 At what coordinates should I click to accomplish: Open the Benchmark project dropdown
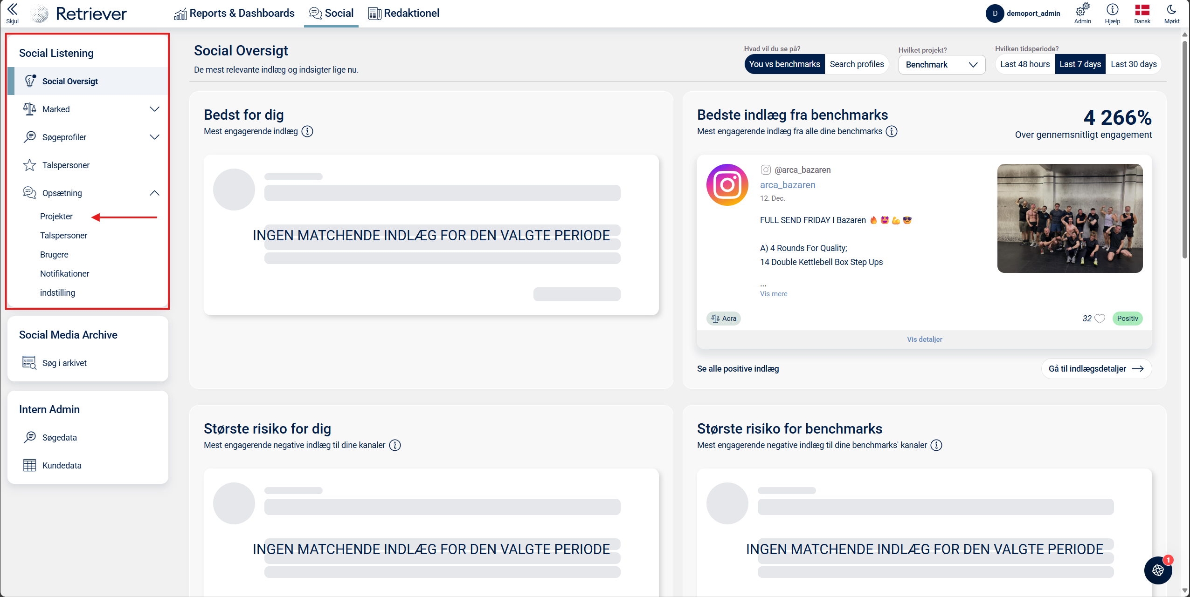pyautogui.click(x=941, y=65)
